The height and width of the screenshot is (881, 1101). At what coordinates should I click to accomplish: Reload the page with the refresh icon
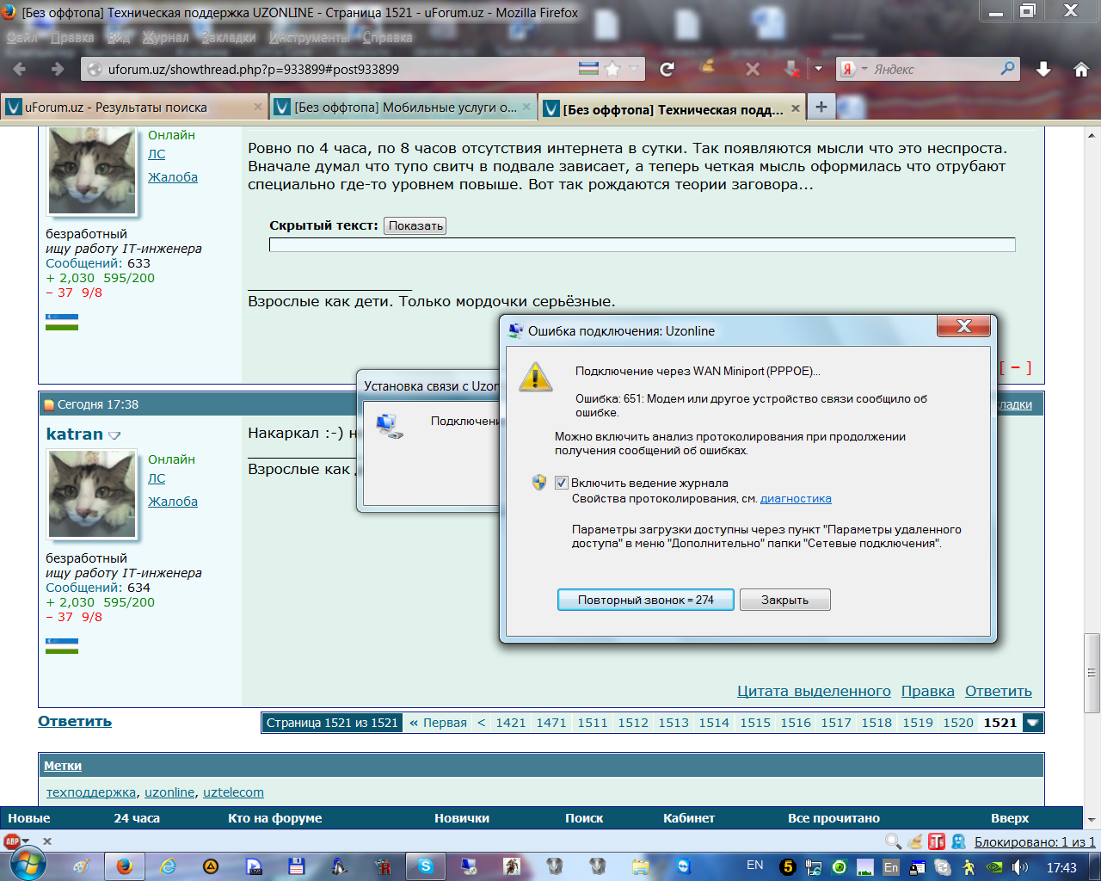coord(667,69)
